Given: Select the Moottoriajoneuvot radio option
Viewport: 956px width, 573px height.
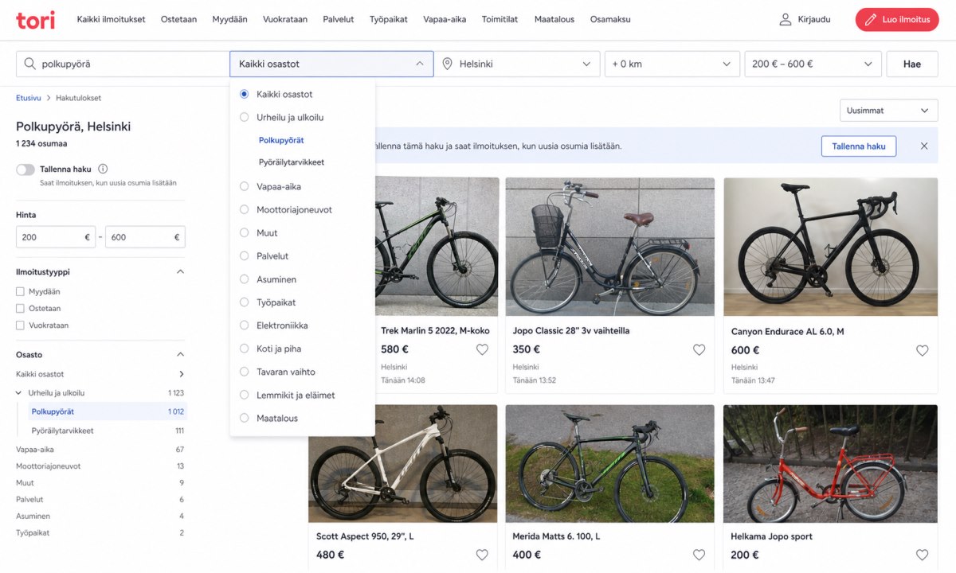Looking at the screenshot, I should tap(245, 209).
